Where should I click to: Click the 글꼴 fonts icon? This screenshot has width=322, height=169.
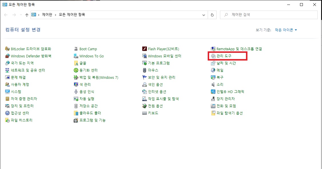76,63
